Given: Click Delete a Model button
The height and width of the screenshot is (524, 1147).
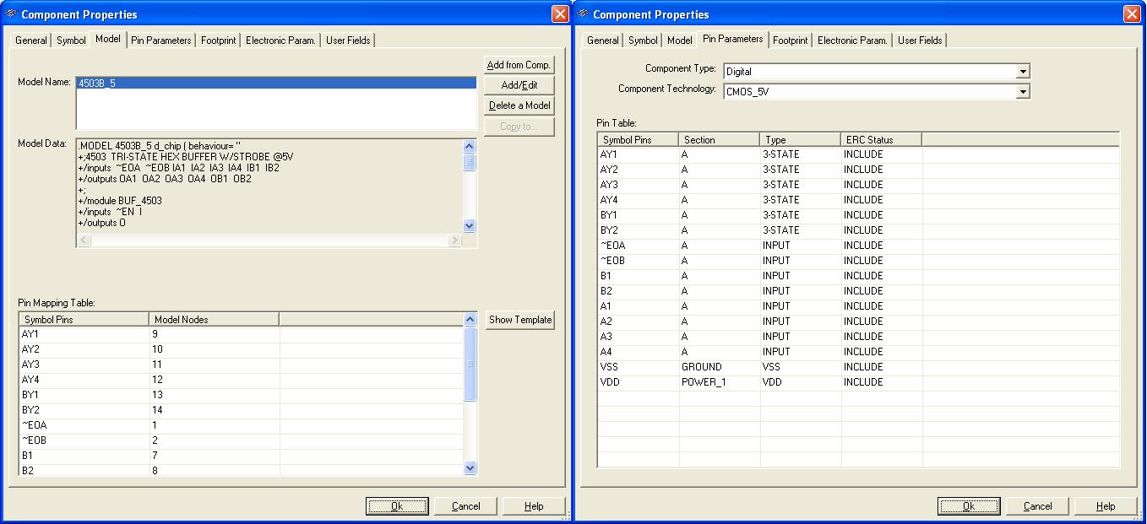Looking at the screenshot, I should pyautogui.click(x=519, y=105).
